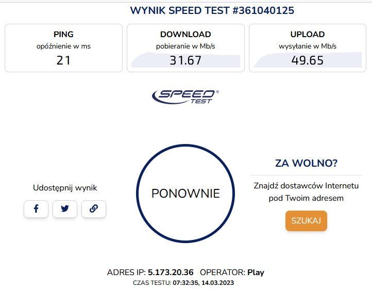
Task: Share result via the Facebook icon
Action: click(36, 209)
